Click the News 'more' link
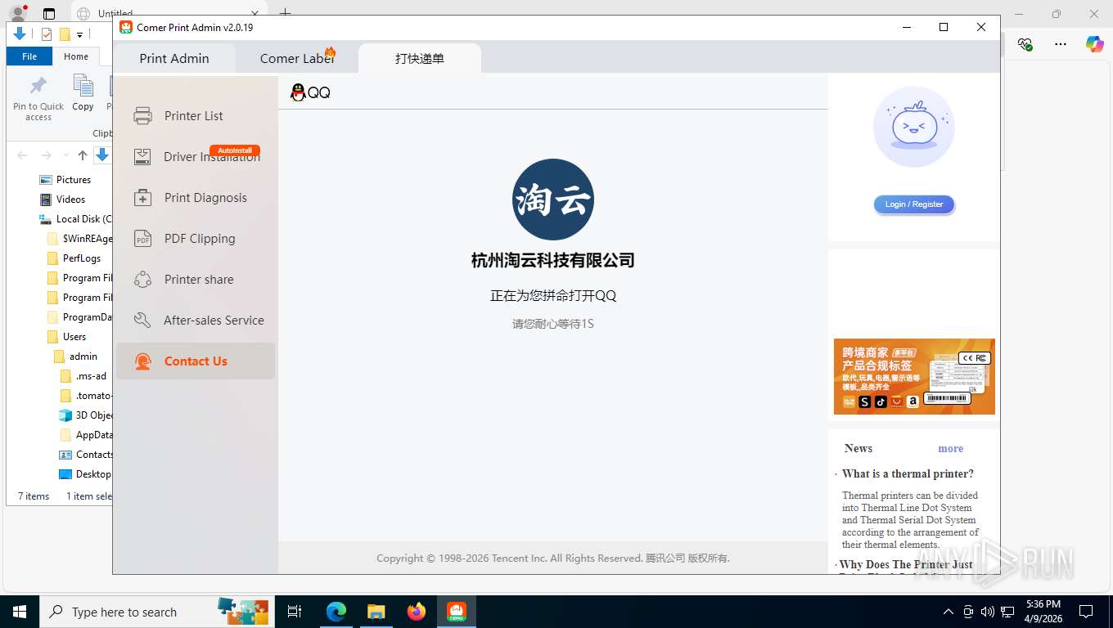The image size is (1113, 628). 950,449
